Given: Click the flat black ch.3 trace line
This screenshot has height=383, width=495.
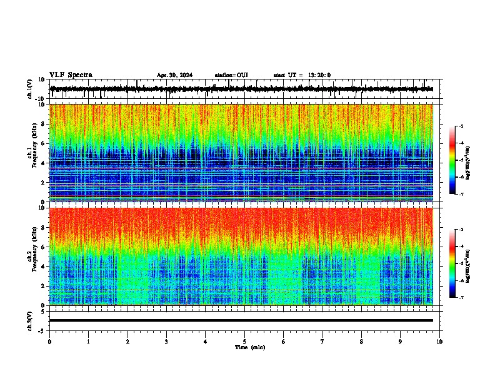Looking at the screenshot, I should tap(241, 320).
